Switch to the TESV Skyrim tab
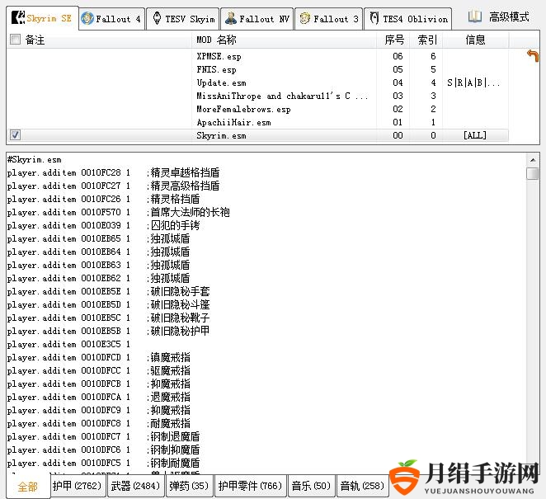This screenshot has width=546, height=499. (183, 18)
